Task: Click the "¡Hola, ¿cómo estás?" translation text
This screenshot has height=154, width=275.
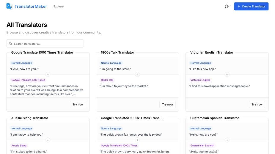Action: [204, 152]
